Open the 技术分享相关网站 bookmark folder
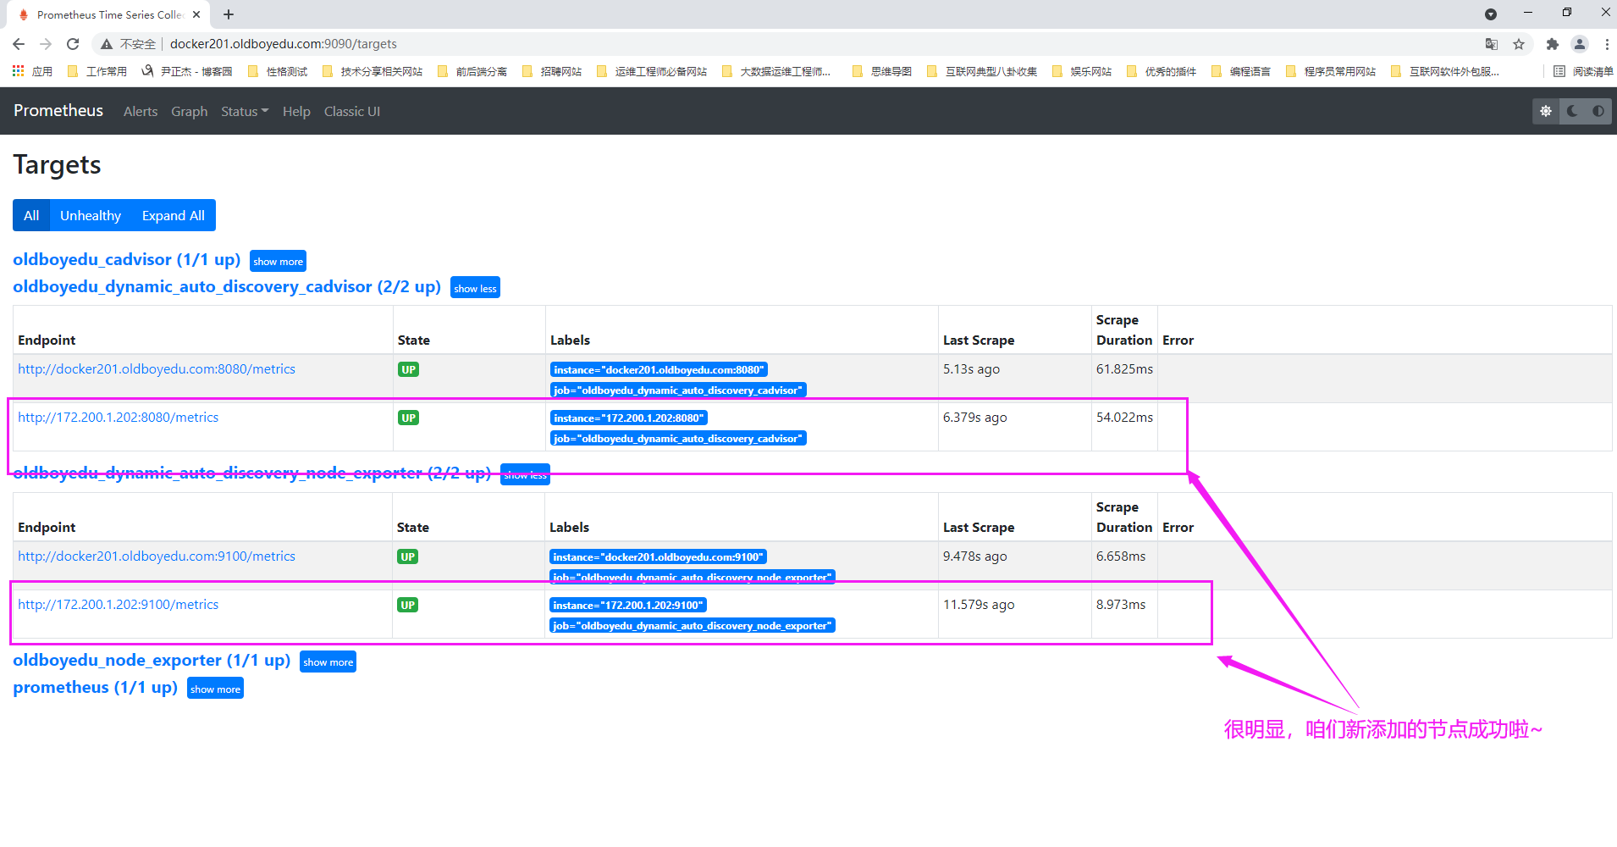This screenshot has width=1617, height=847. 373,71
